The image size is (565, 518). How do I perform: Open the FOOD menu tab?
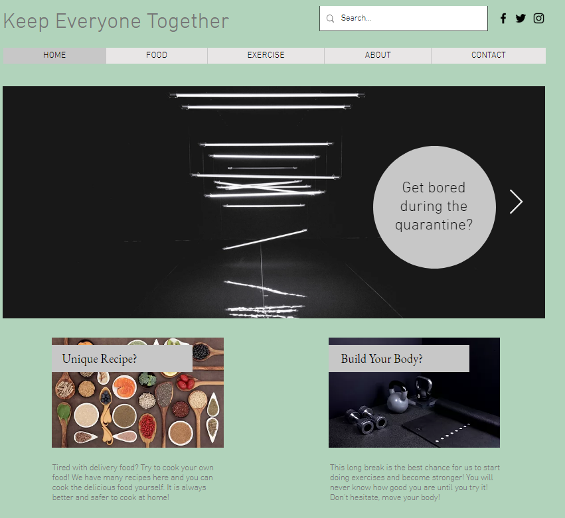tap(157, 55)
